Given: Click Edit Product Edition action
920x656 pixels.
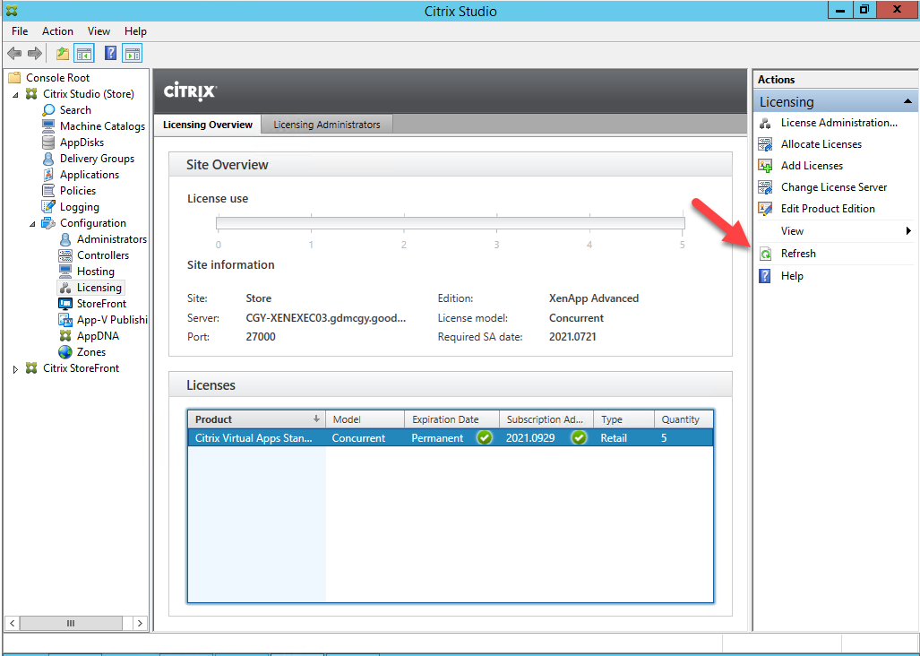Looking at the screenshot, I should click(828, 209).
